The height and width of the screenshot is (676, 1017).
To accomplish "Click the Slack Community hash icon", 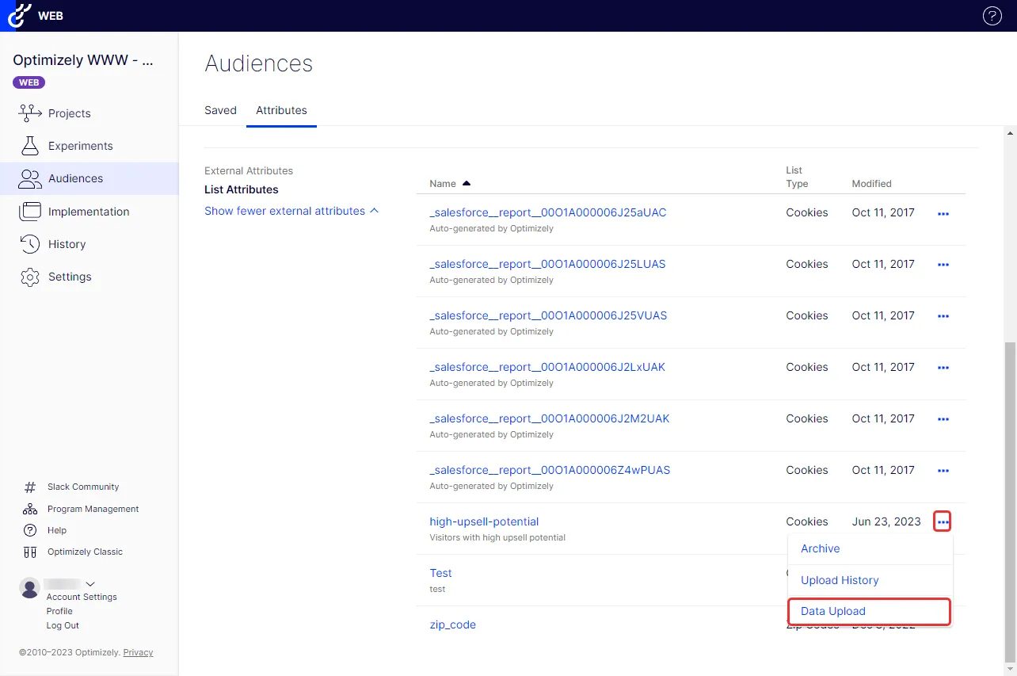I will pos(30,487).
